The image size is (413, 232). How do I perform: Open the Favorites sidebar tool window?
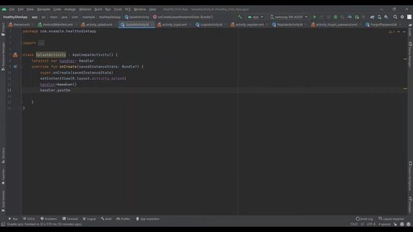pos(3,177)
